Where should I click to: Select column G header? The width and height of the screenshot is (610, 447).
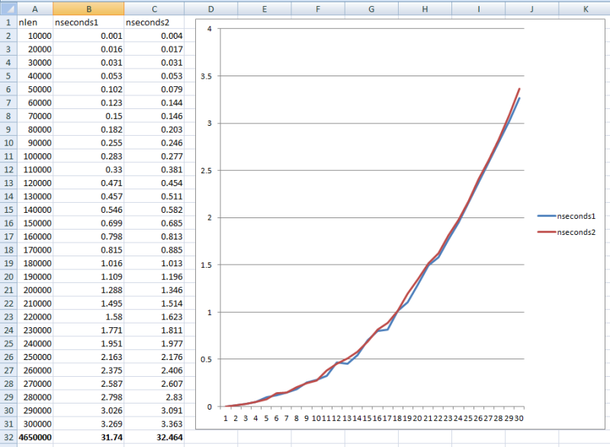[x=371, y=8]
